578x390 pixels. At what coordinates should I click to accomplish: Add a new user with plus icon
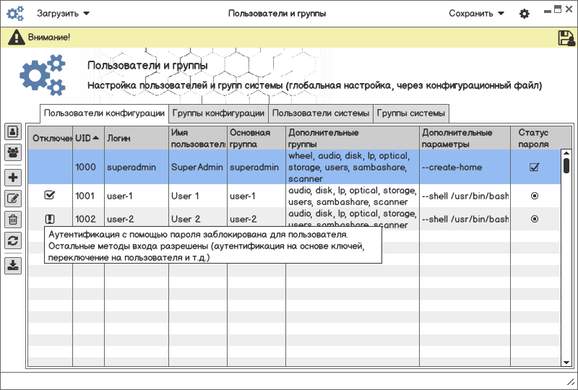pos(13,177)
